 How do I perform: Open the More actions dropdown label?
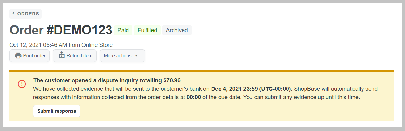(x=118, y=56)
